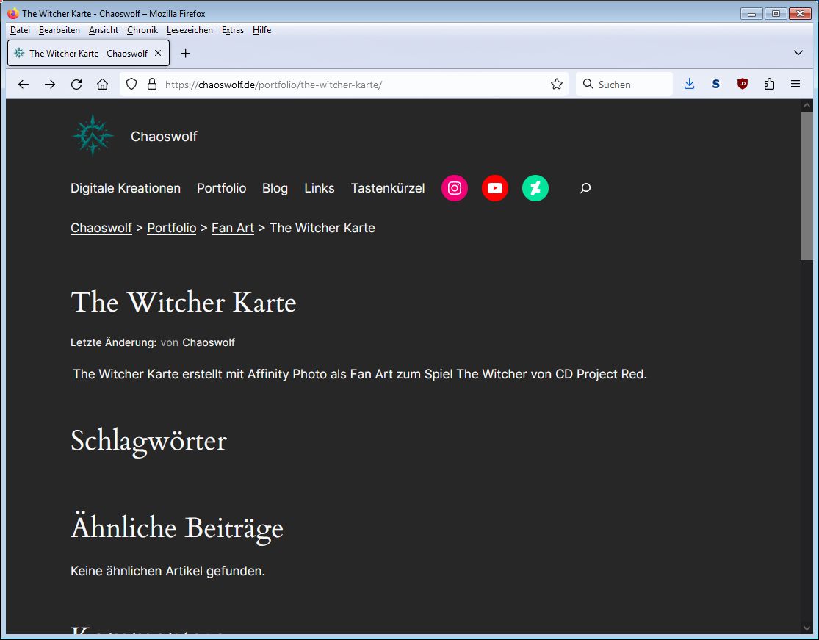Open the Datei menu
This screenshot has width=819, height=640.
pyautogui.click(x=21, y=30)
